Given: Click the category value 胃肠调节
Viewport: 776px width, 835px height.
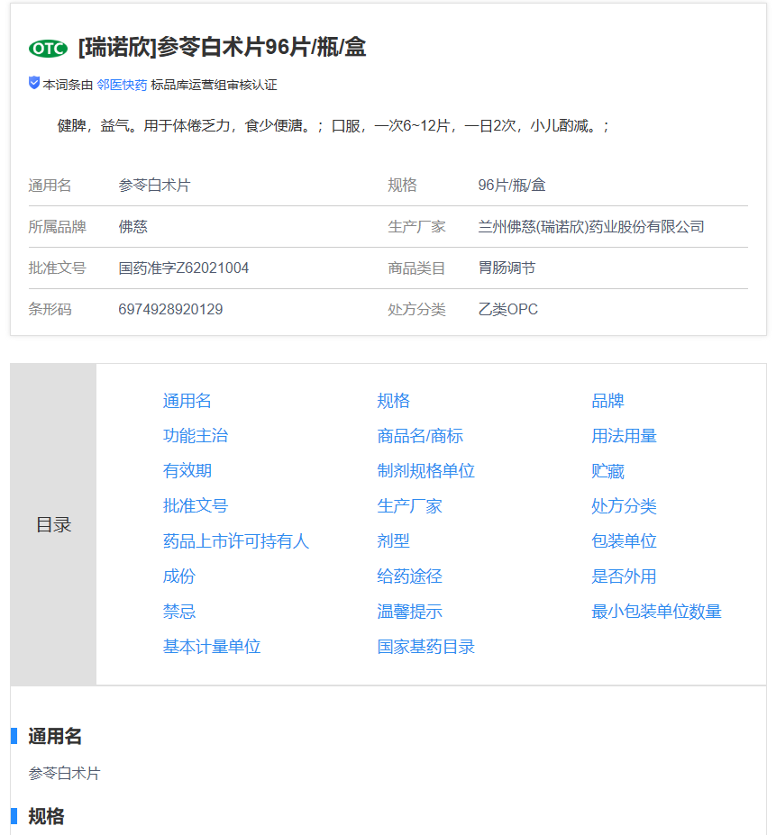Looking at the screenshot, I should click(507, 268).
